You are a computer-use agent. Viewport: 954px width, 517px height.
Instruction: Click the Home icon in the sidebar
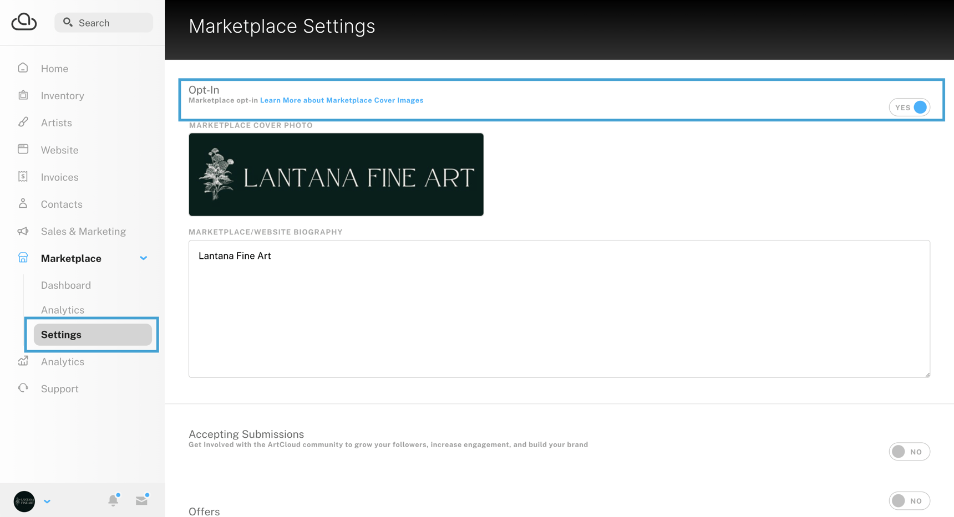pyautogui.click(x=23, y=68)
